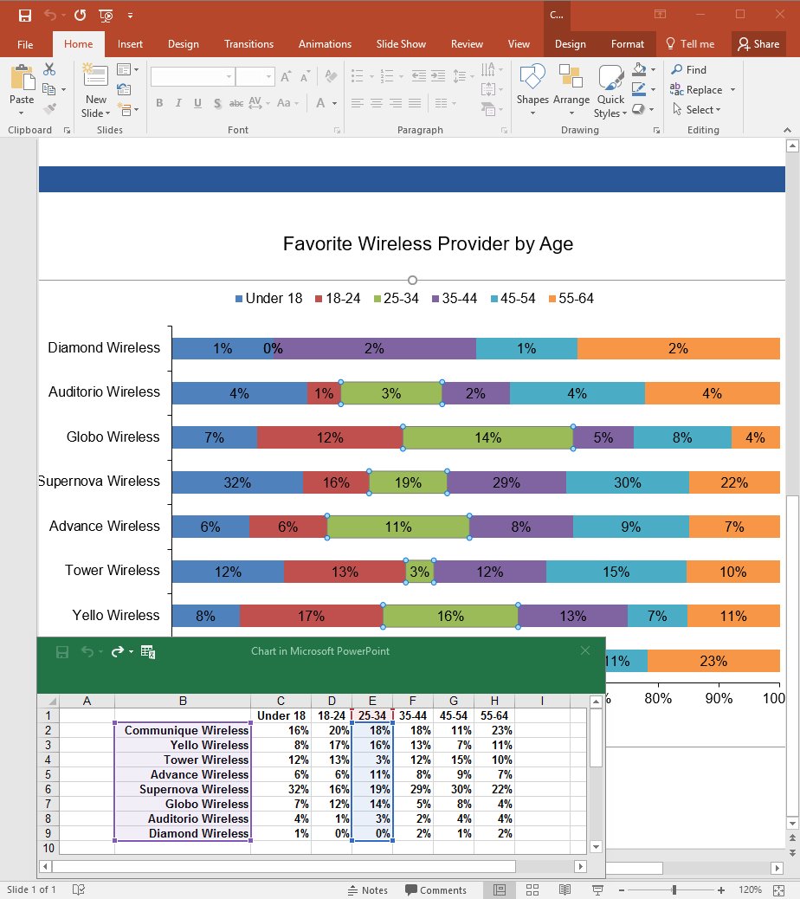The image size is (800, 899).
Task: Click the Format Painter brush icon
Action: pyautogui.click(x=49, y=108)
